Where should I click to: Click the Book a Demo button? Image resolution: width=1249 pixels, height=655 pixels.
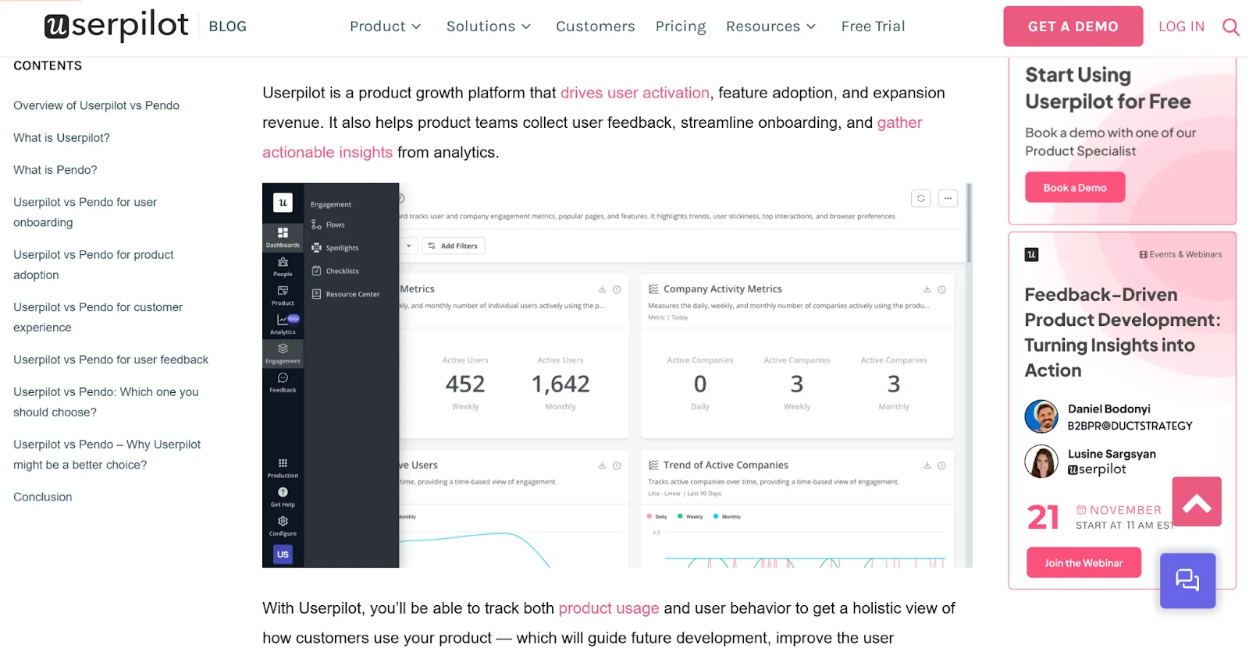[1075, 187]
